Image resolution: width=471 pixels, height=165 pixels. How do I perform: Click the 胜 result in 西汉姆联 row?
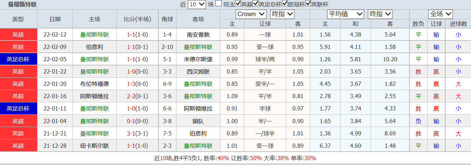point(418,71)
